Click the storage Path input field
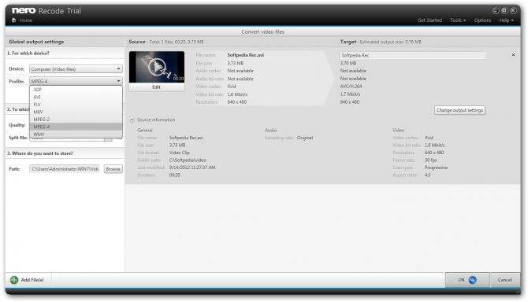Screen dimensions: 528x302 pos(65,169)
